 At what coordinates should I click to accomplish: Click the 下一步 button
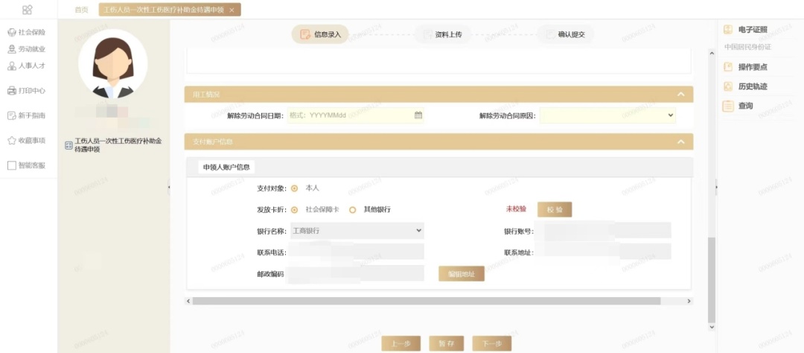[491, 343]
